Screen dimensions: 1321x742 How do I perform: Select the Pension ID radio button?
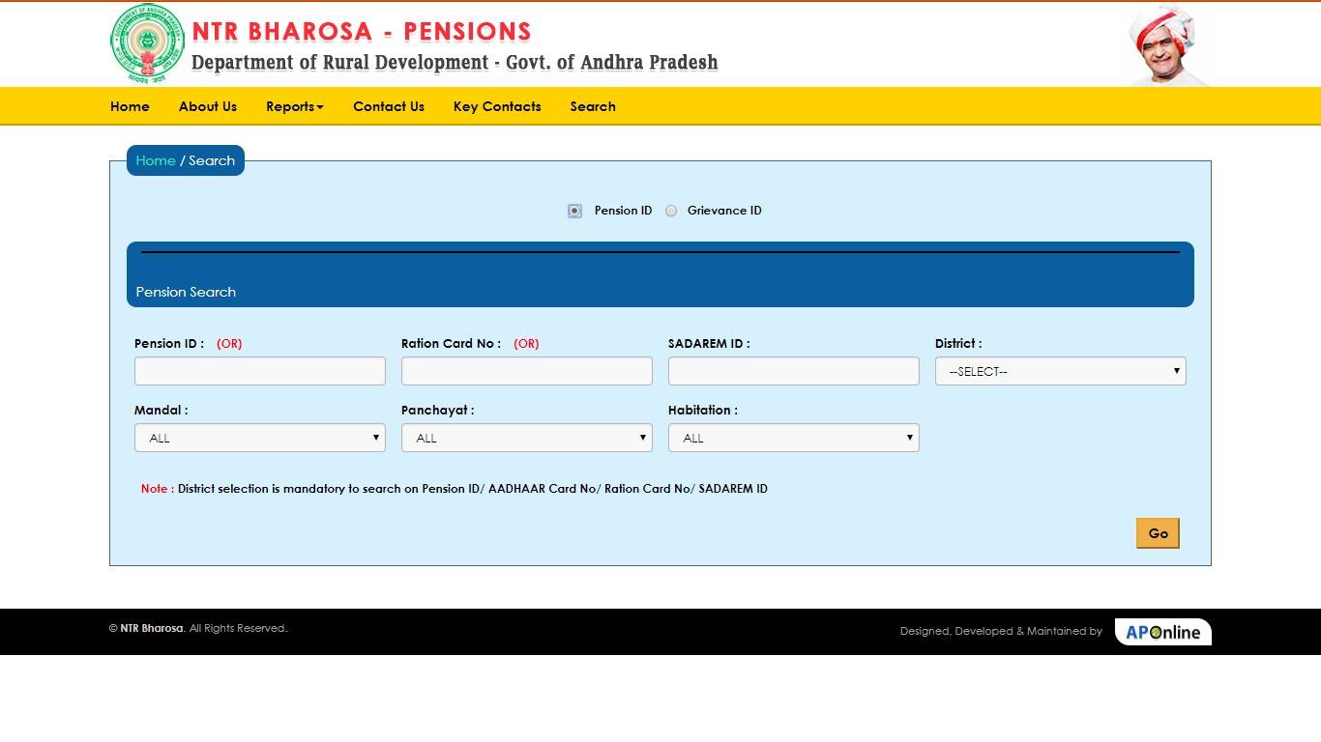click(574, 210)
